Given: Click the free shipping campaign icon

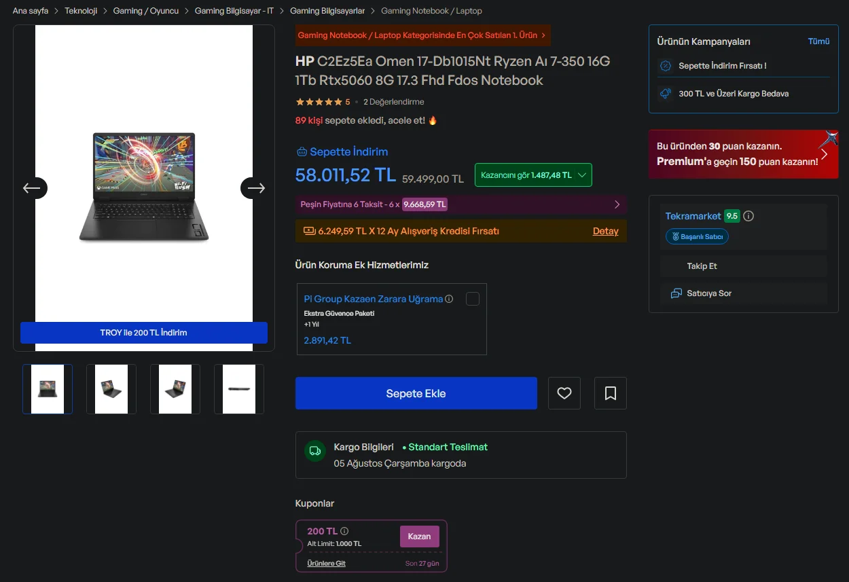Looking at the screenshot, I should coord(666,94).
